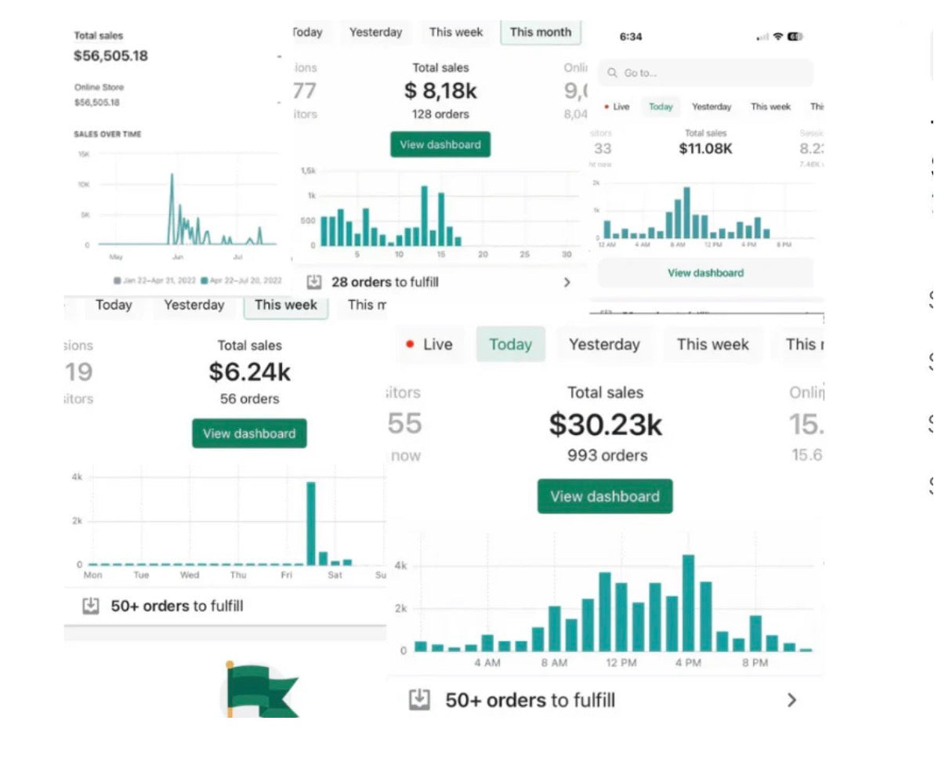Click the highest peak in Sales Over Time chart
The width and height of the screenshot is (945, 764).
172,176
